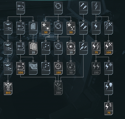Choose the three missiles skill node
The width and height of the screenshot is (125, 119).
click(x=84, y=48)
